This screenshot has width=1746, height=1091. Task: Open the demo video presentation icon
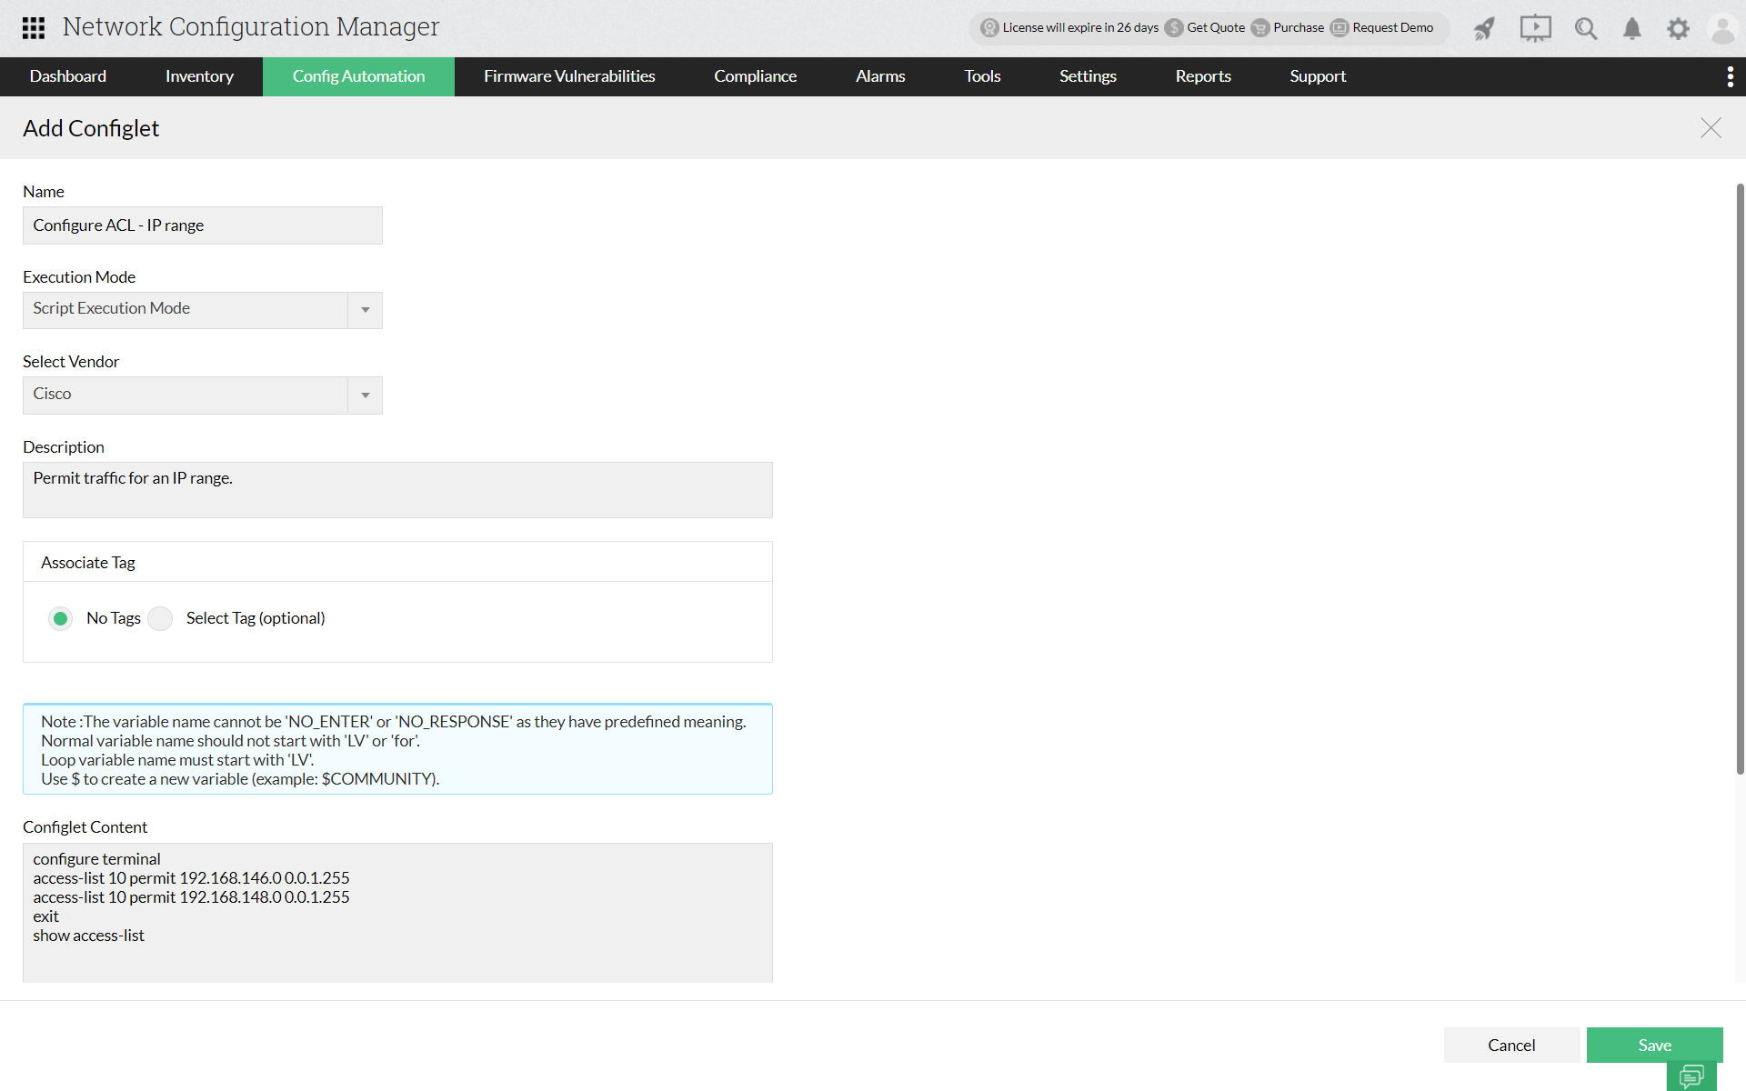pos(1535,28)
